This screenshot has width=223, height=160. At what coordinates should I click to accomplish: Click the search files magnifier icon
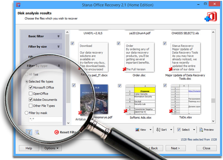(x=37, y=132)
